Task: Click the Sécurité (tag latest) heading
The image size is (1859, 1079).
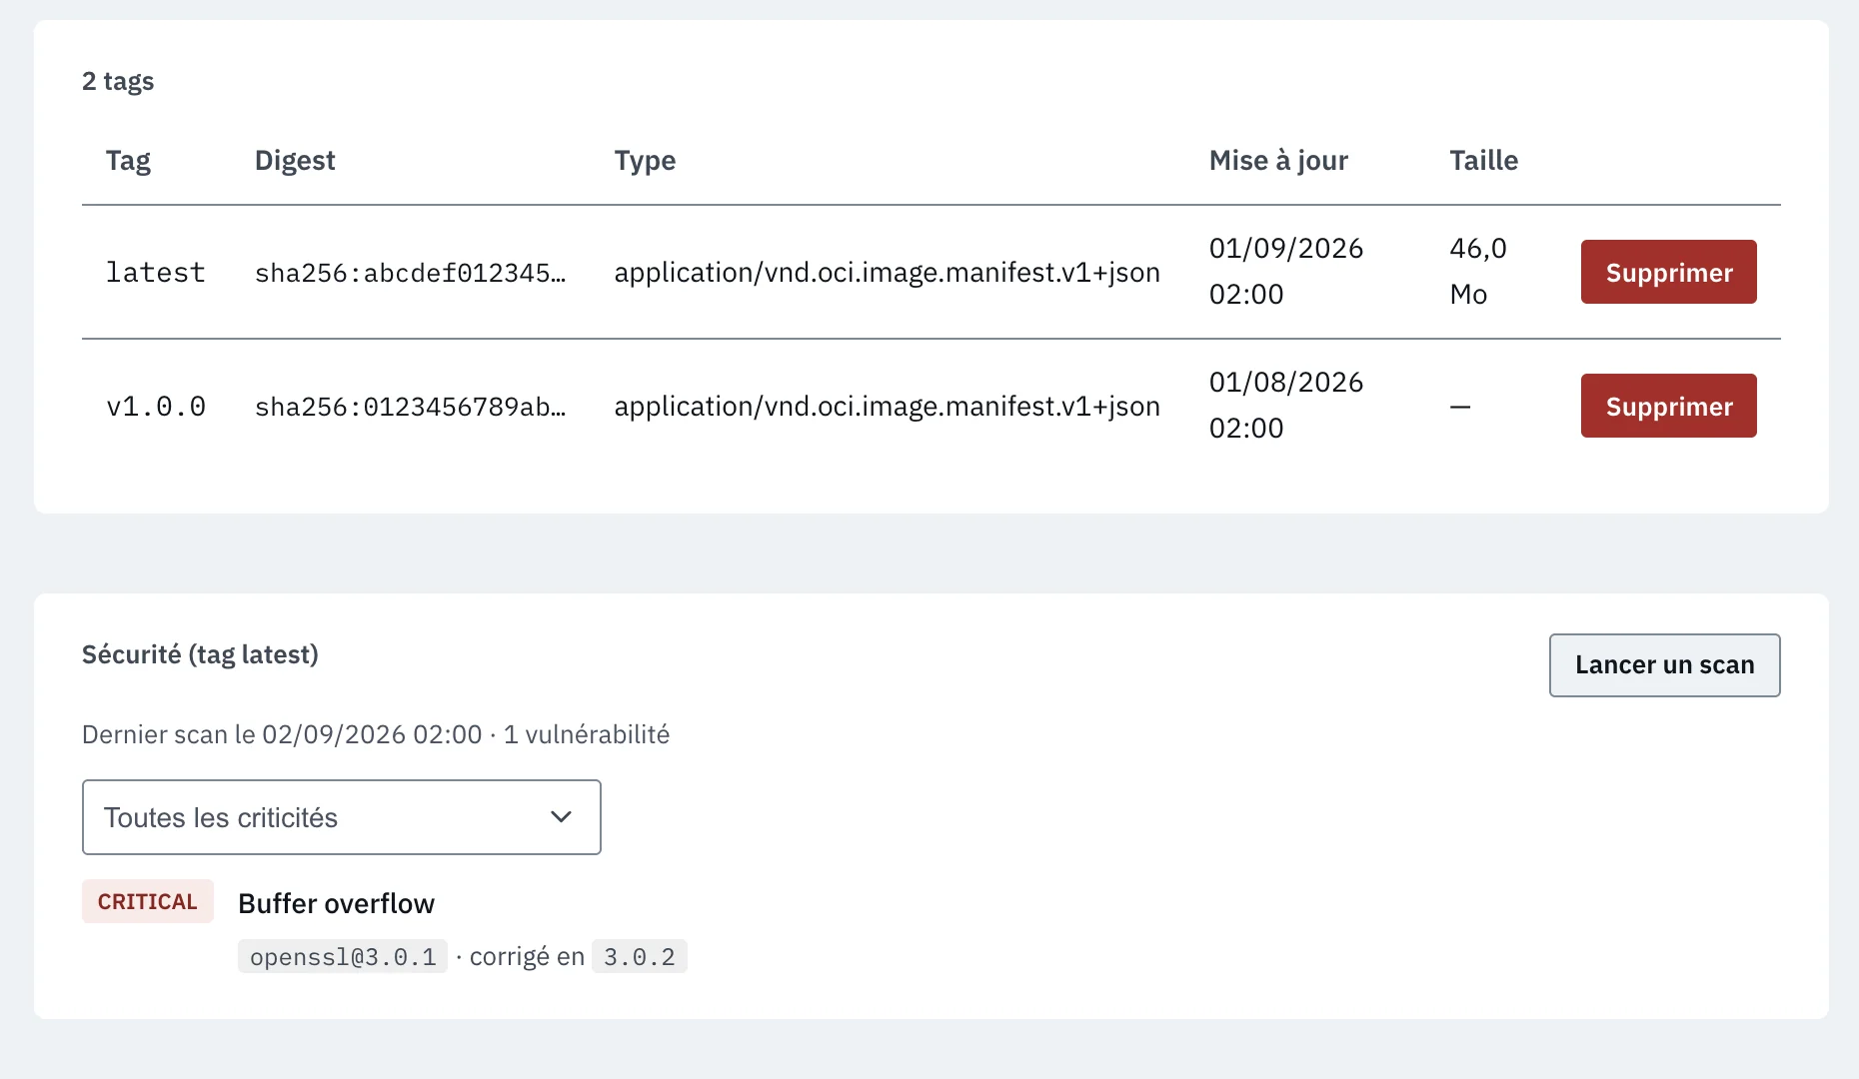Action: [200, 654]
